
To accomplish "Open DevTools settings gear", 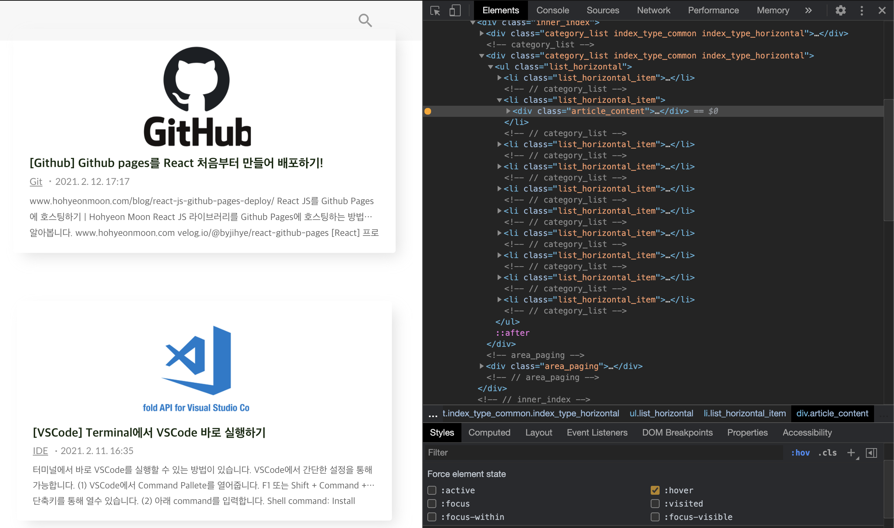I will (x=840, y=10).
